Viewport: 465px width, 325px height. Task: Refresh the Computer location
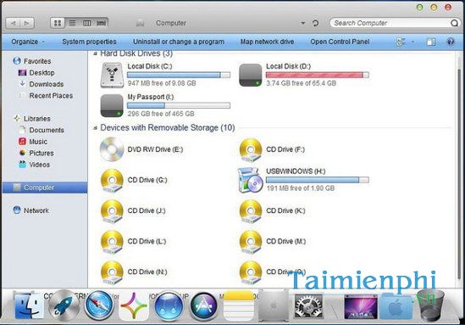pos(315,23)
